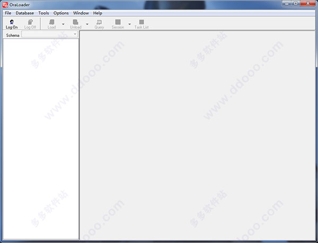Click the Session toolbar icon
The height and width of the screenshot is (243, 318).
(118, 24)
